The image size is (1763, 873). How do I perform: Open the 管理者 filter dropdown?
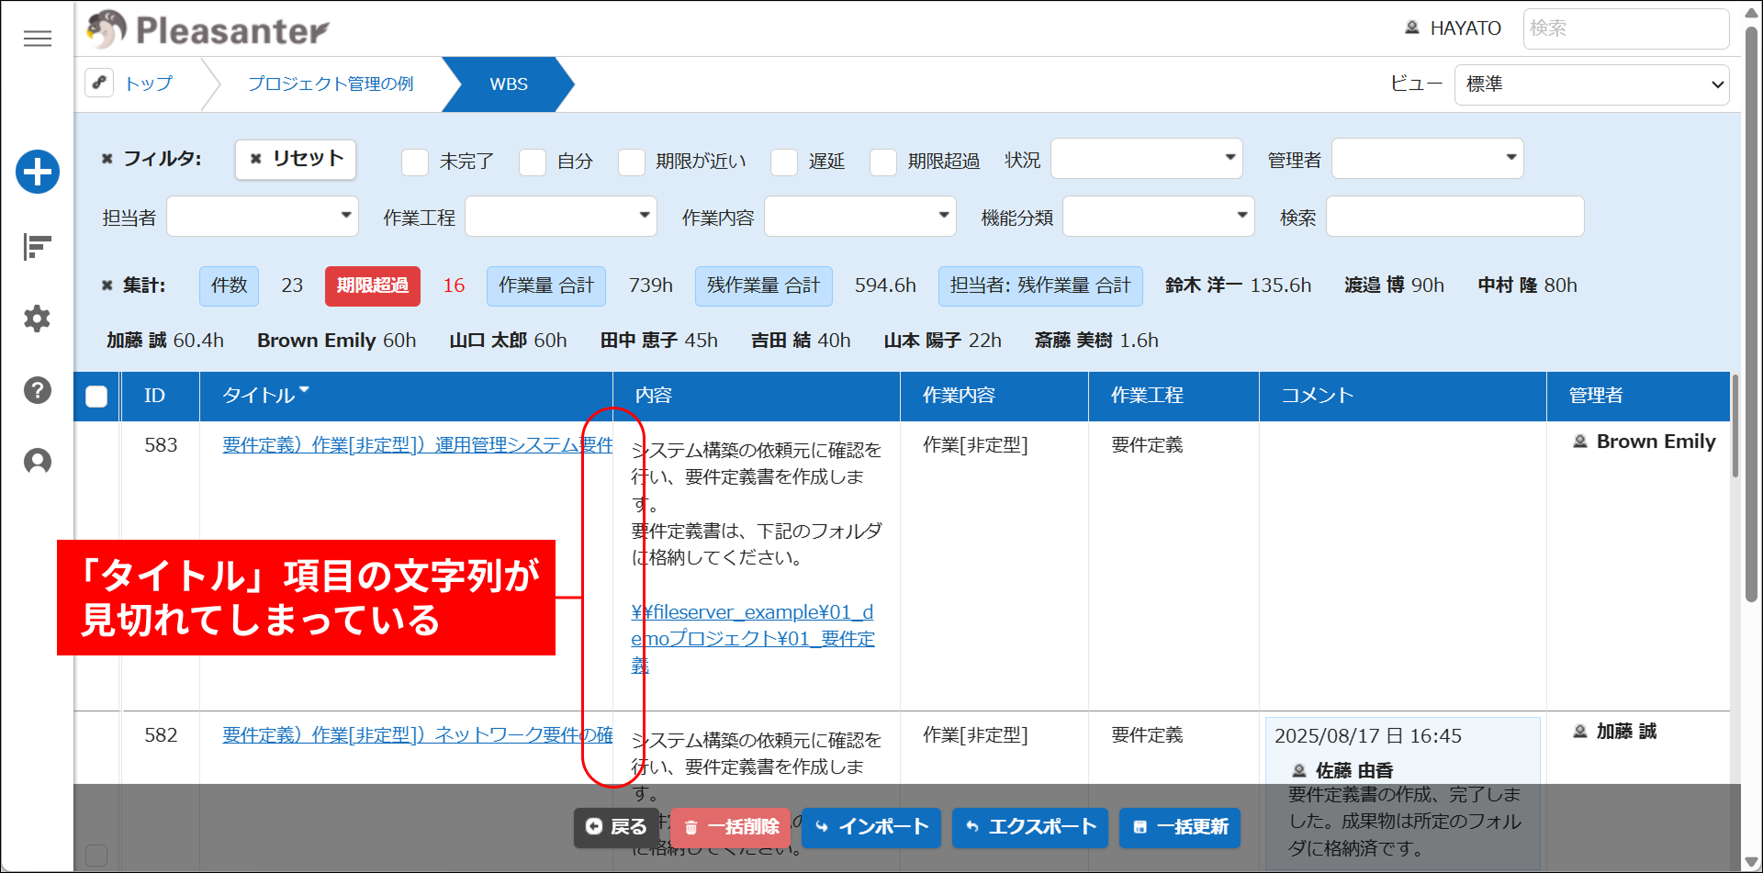point(1428,159)
